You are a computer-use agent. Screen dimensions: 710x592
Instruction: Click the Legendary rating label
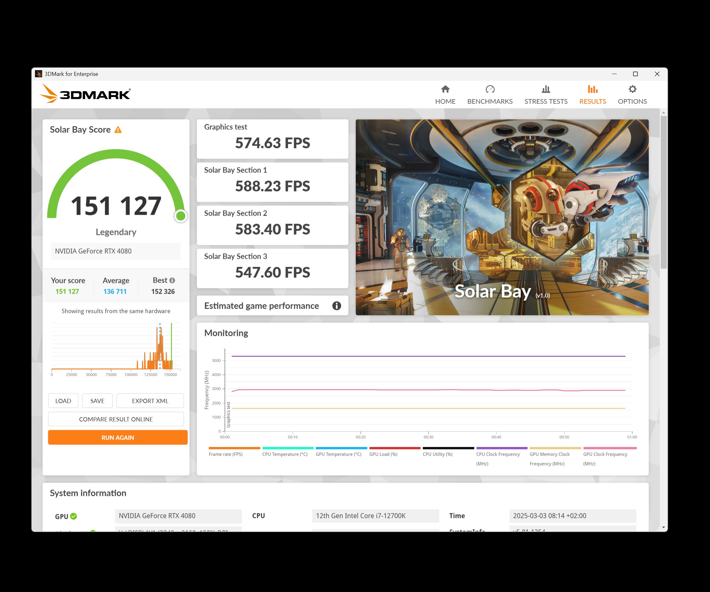116,232
